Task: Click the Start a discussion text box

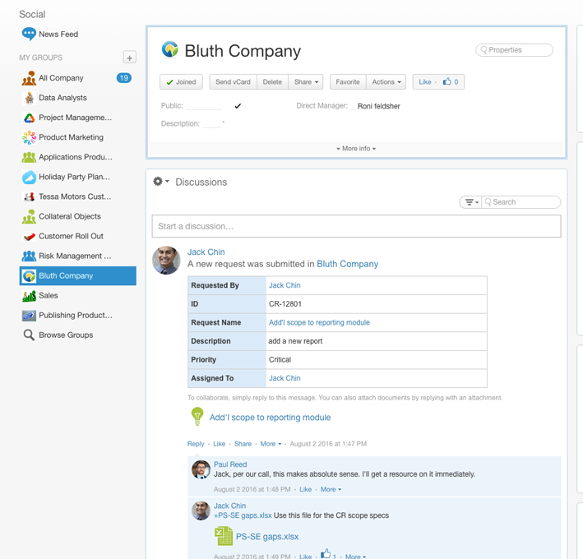Action: point(356,226)
